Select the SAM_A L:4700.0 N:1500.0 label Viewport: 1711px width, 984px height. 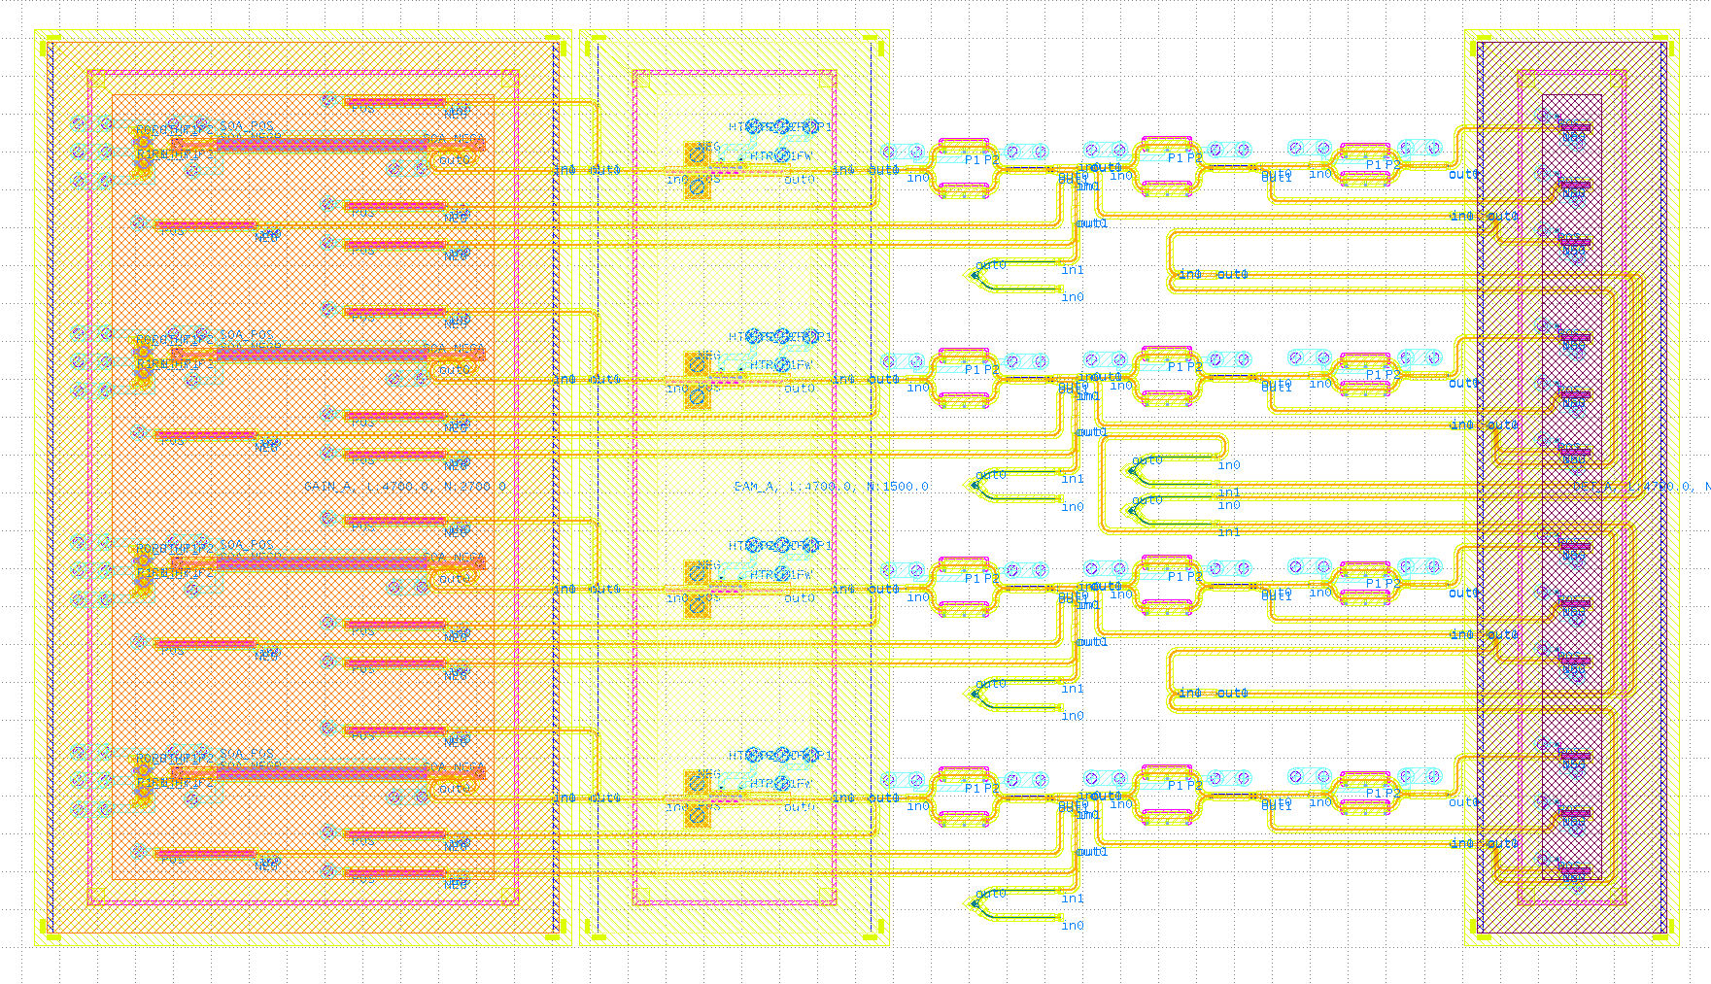click(831, 487)
